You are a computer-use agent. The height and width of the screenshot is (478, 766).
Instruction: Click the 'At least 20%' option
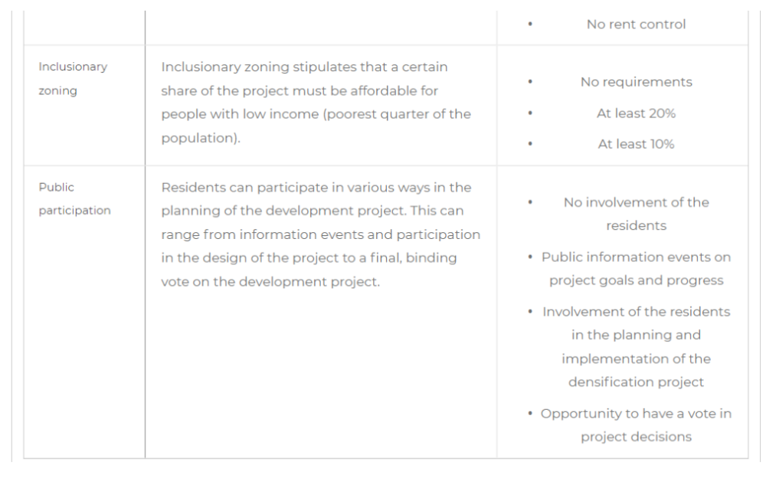coord(636,113)
